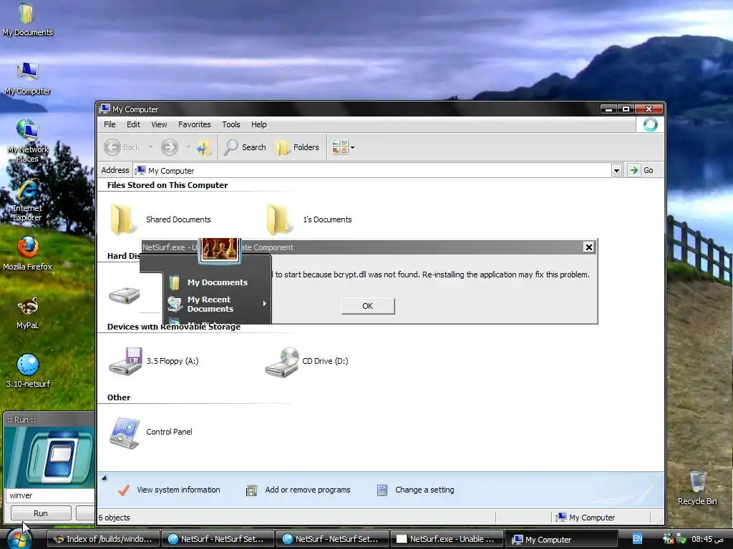Open the Edit menu
This screenshot has height=549, width=733.
click(133, 124)
